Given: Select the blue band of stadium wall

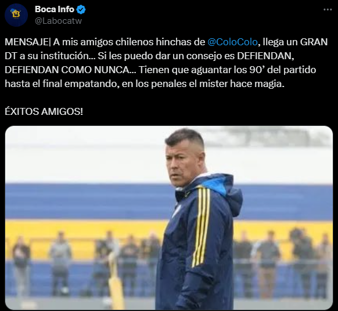Looking at the screenshot, I should (x=86, y=201).
